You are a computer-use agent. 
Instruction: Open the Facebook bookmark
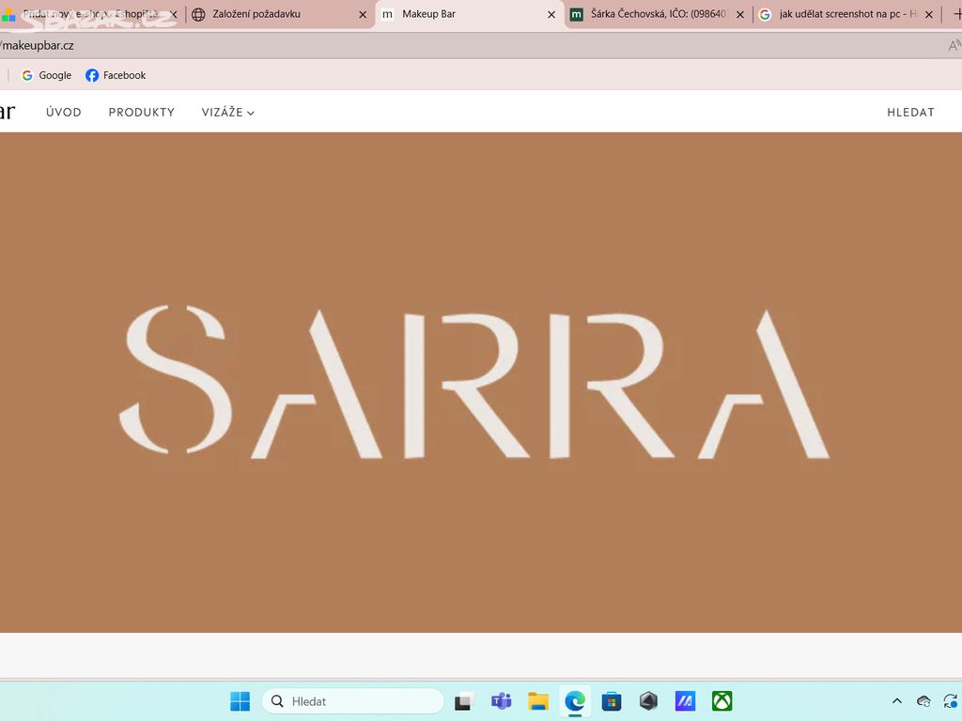[x=116, y=75]
